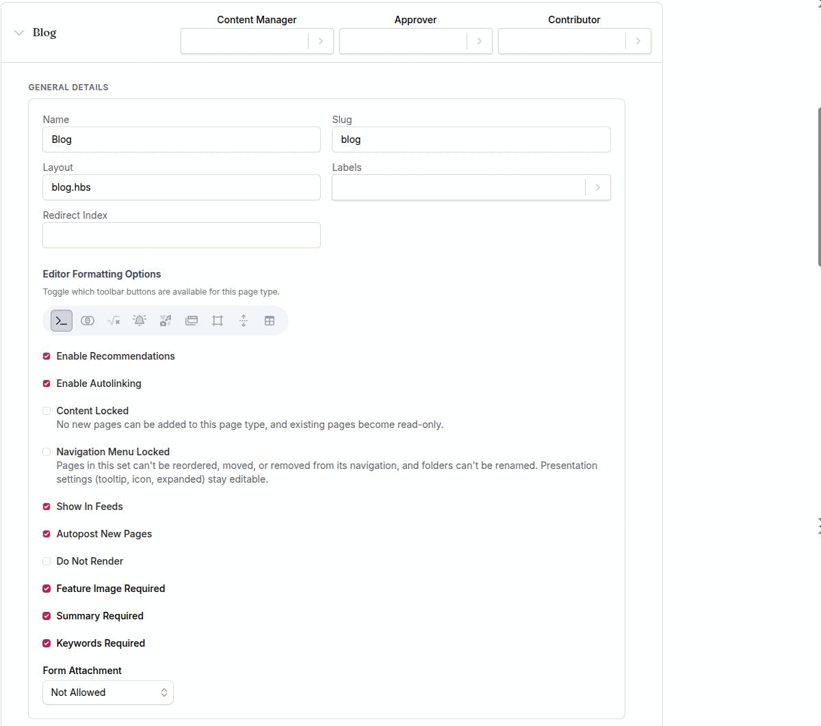
Task: Focus the Labels input box
Action: tap(458, 187)
